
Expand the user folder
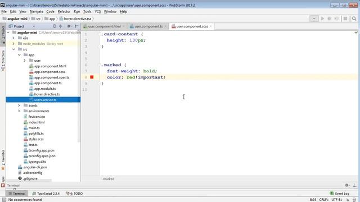[x=25, y=61]
